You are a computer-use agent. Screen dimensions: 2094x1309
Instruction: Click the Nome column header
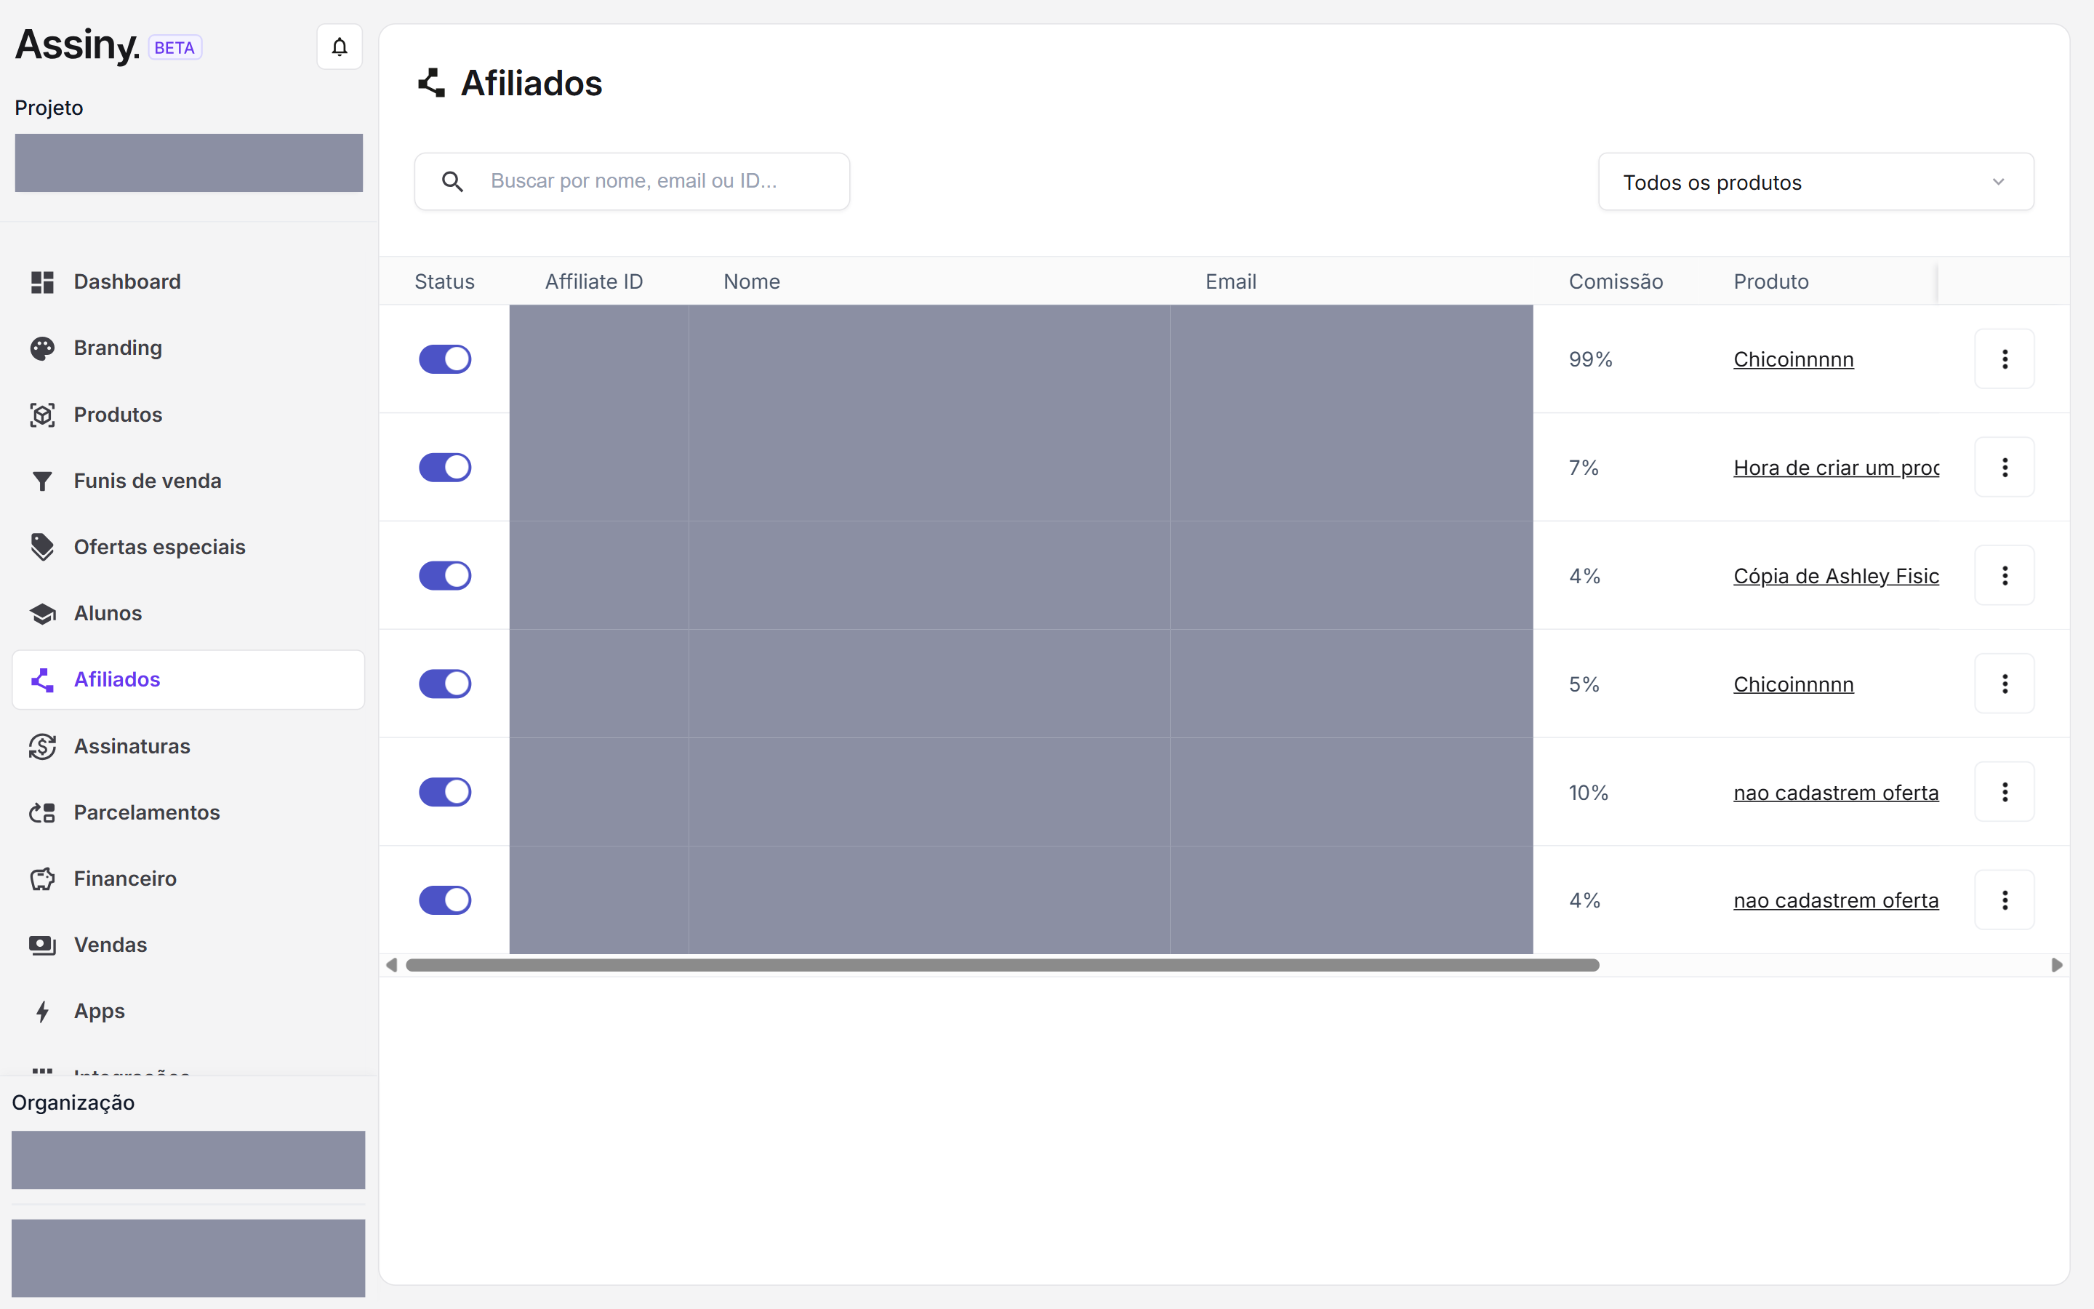pos(751,282)
